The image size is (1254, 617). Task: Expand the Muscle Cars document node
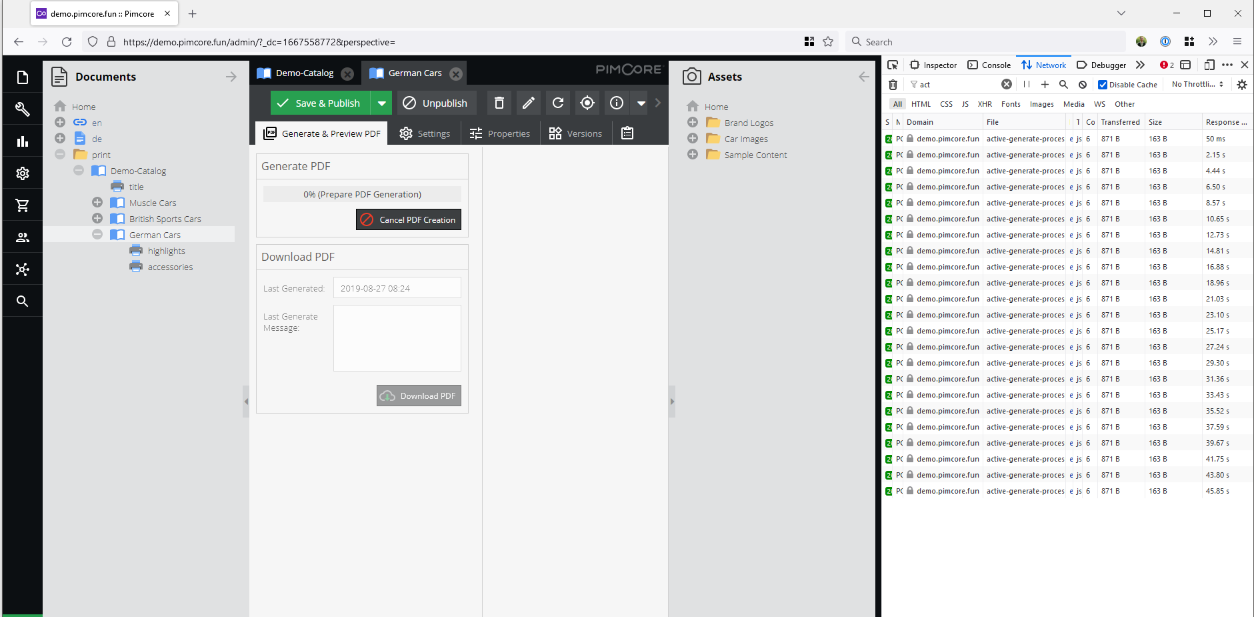(x=97, y=202)
